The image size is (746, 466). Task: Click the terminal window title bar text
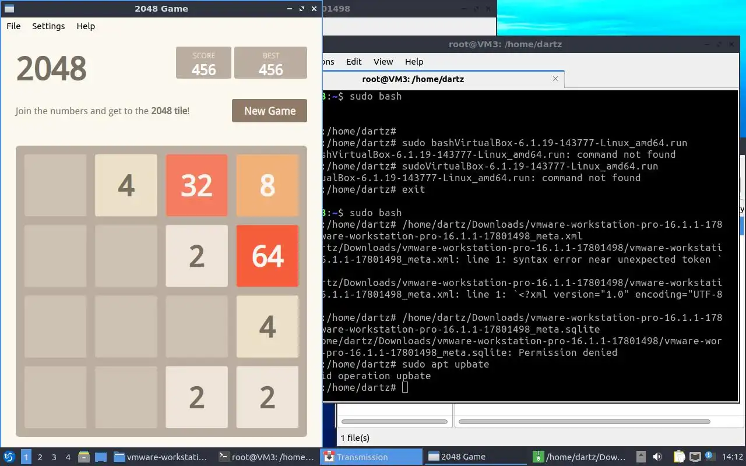[x=505, y=44]
